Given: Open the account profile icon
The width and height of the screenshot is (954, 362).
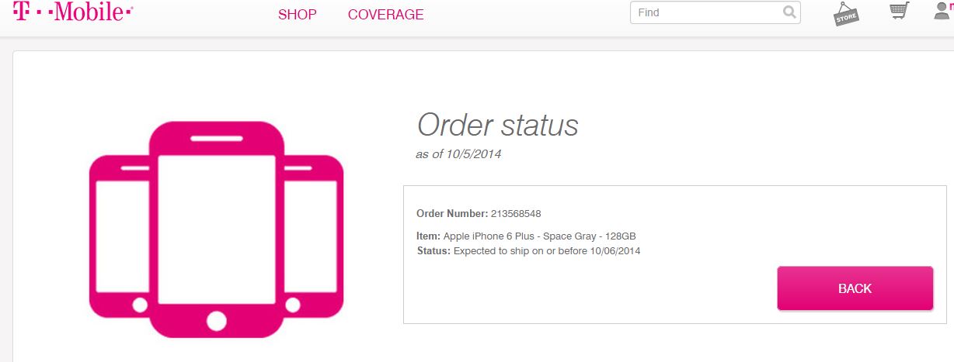Looking at the screenshot, I should point(943,10).
